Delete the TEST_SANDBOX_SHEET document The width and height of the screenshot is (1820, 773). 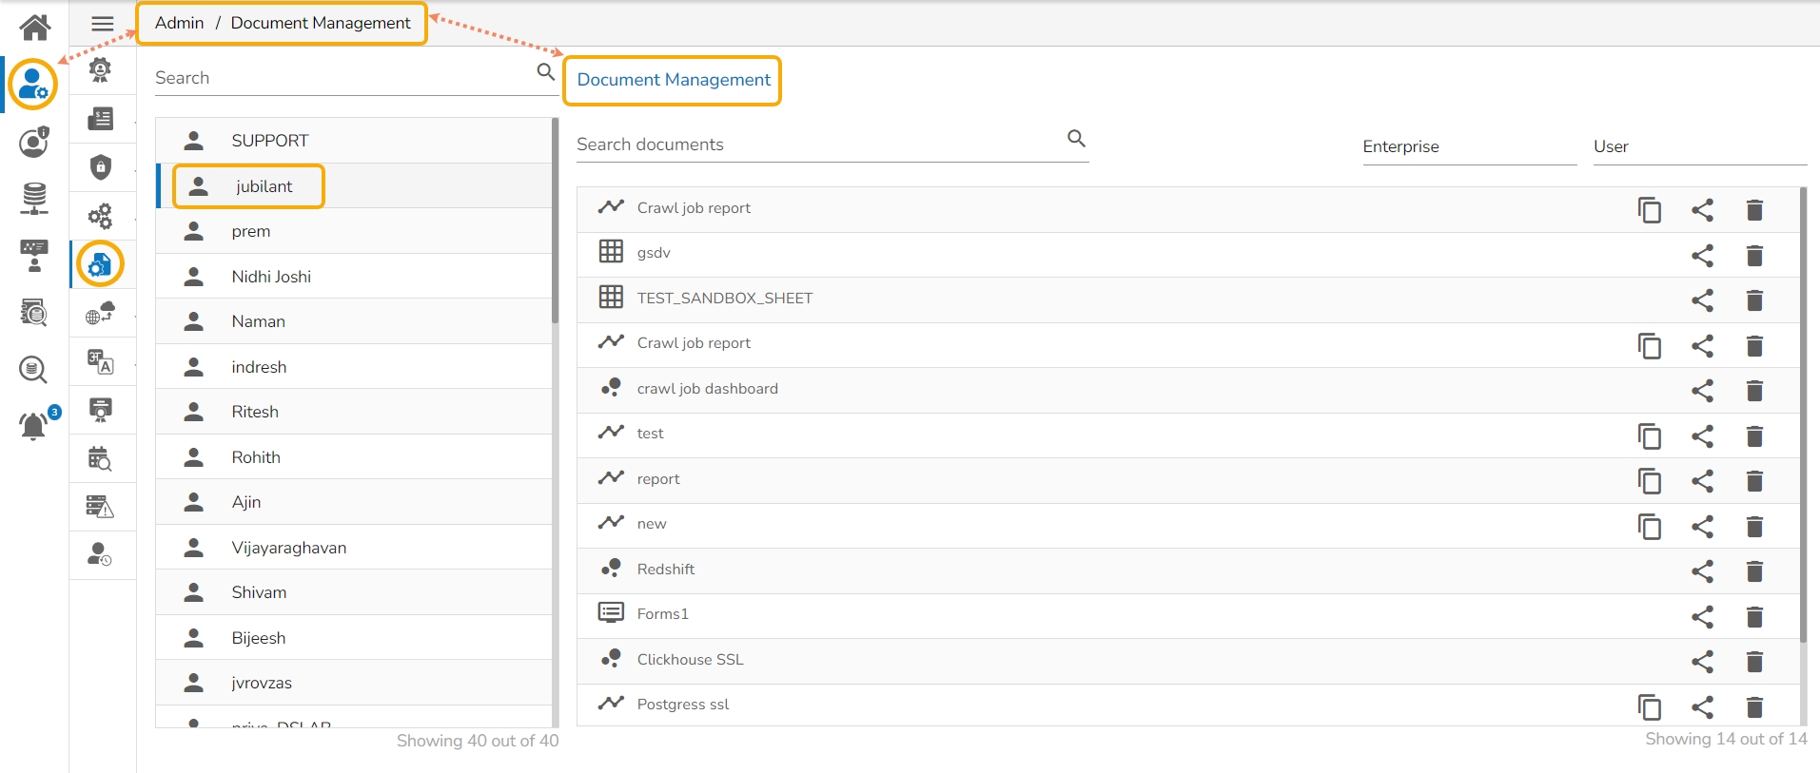coord(1754,300)
